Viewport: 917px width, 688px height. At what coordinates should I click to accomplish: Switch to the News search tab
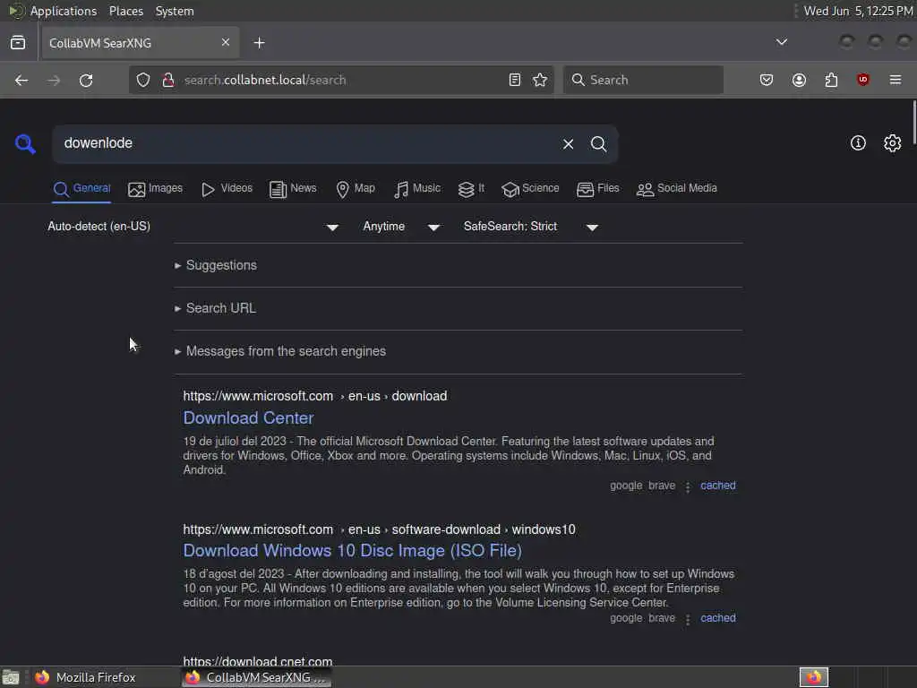(x=293, y=188)
